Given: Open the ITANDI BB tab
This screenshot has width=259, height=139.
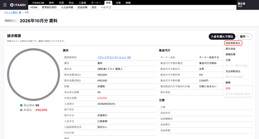Looking at the screenshot, I should [x=38, y=3].
